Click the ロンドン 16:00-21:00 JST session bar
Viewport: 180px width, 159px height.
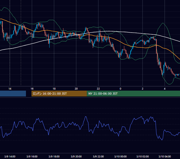tap(59, 94)
